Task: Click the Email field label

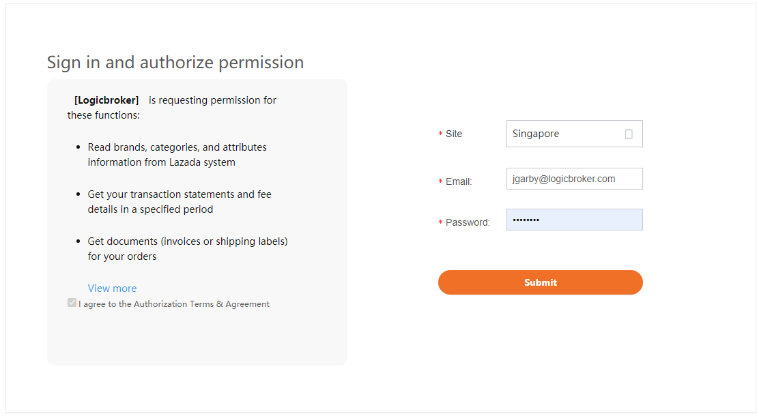Action: 459,182
